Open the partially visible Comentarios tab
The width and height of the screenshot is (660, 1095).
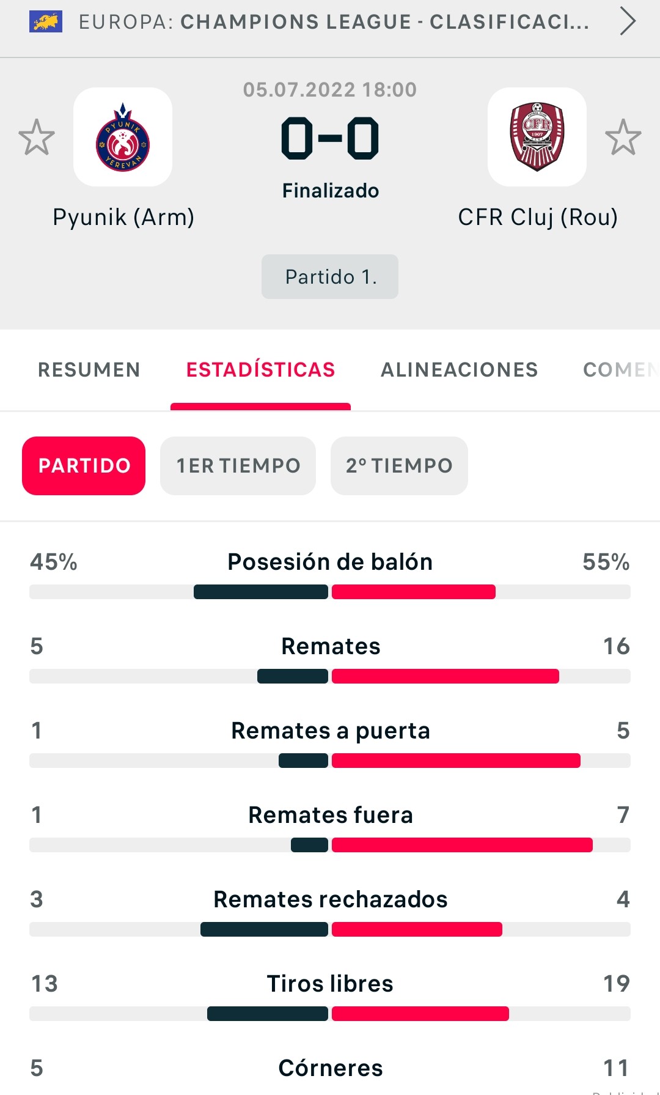click(x=620, y=370)
